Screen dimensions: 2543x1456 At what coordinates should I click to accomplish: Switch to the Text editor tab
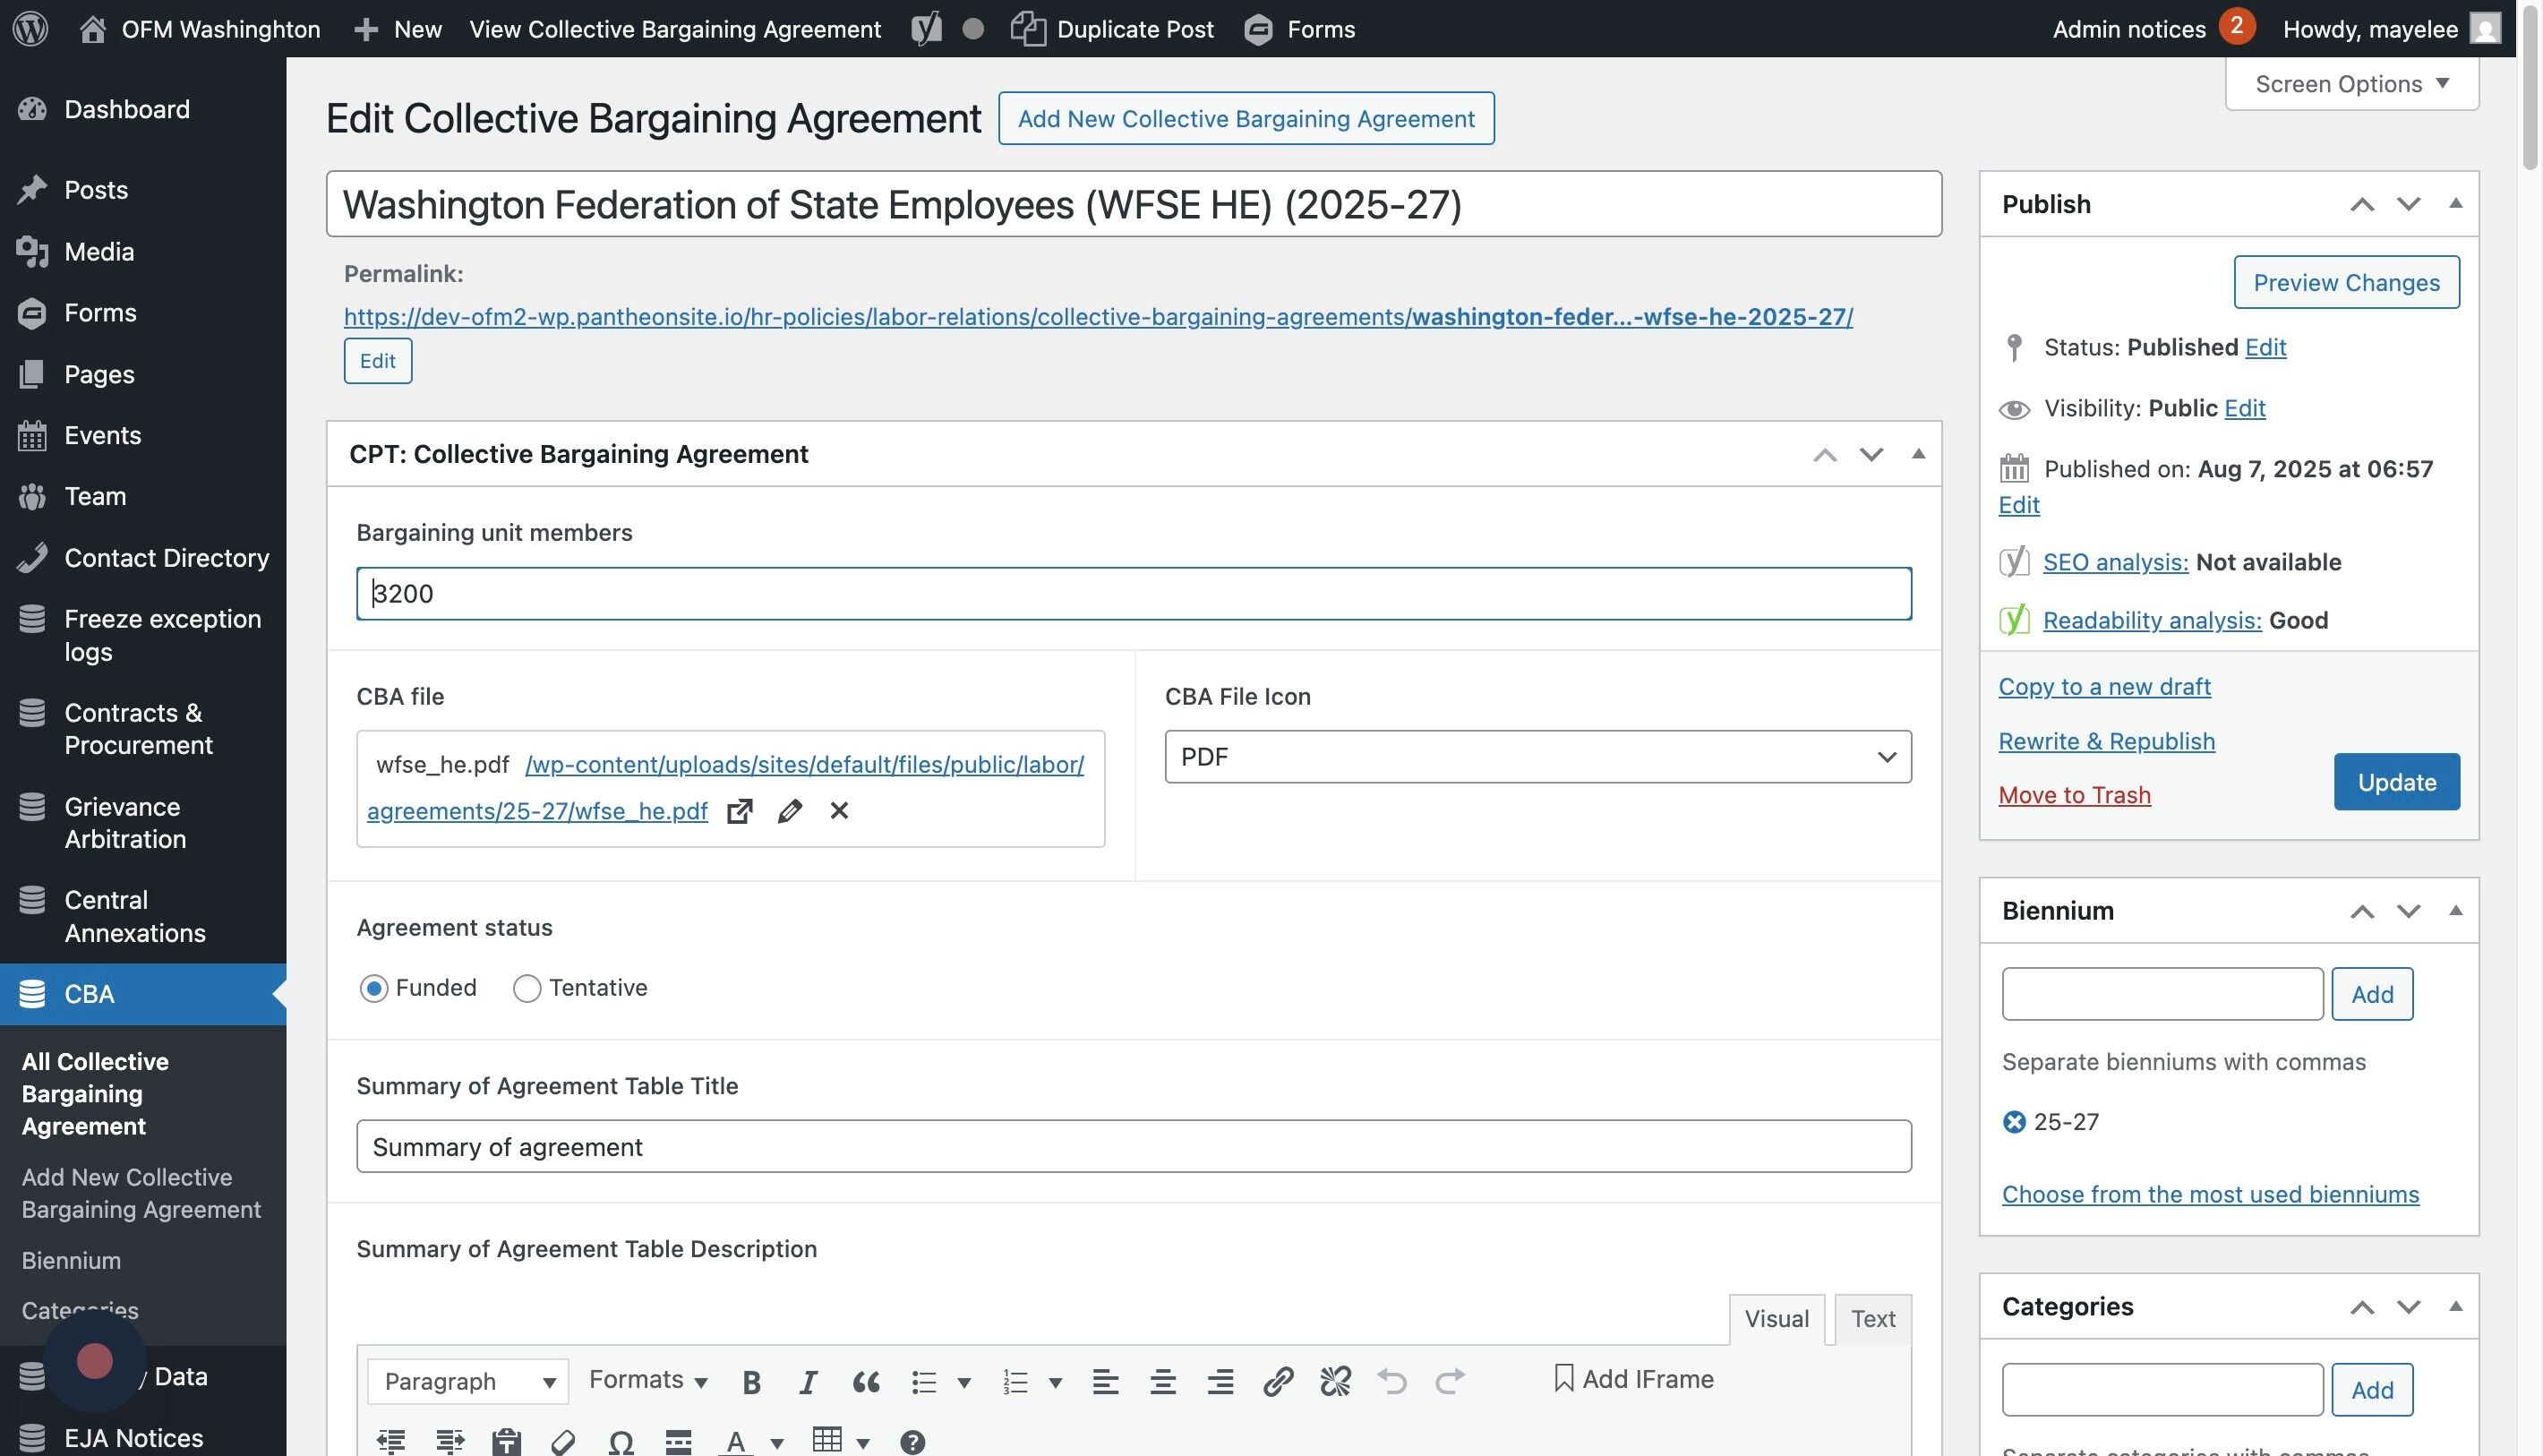[x=1872, y=1318]
